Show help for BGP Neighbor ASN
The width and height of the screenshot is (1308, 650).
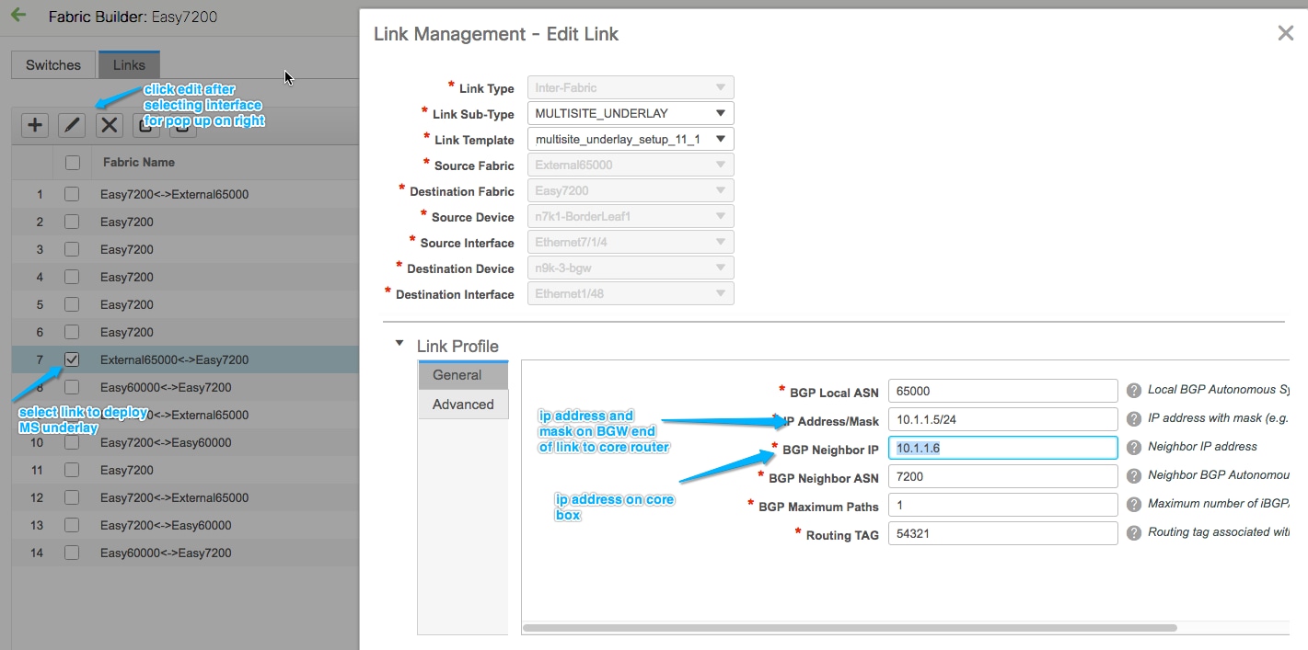click(1133, 475)
